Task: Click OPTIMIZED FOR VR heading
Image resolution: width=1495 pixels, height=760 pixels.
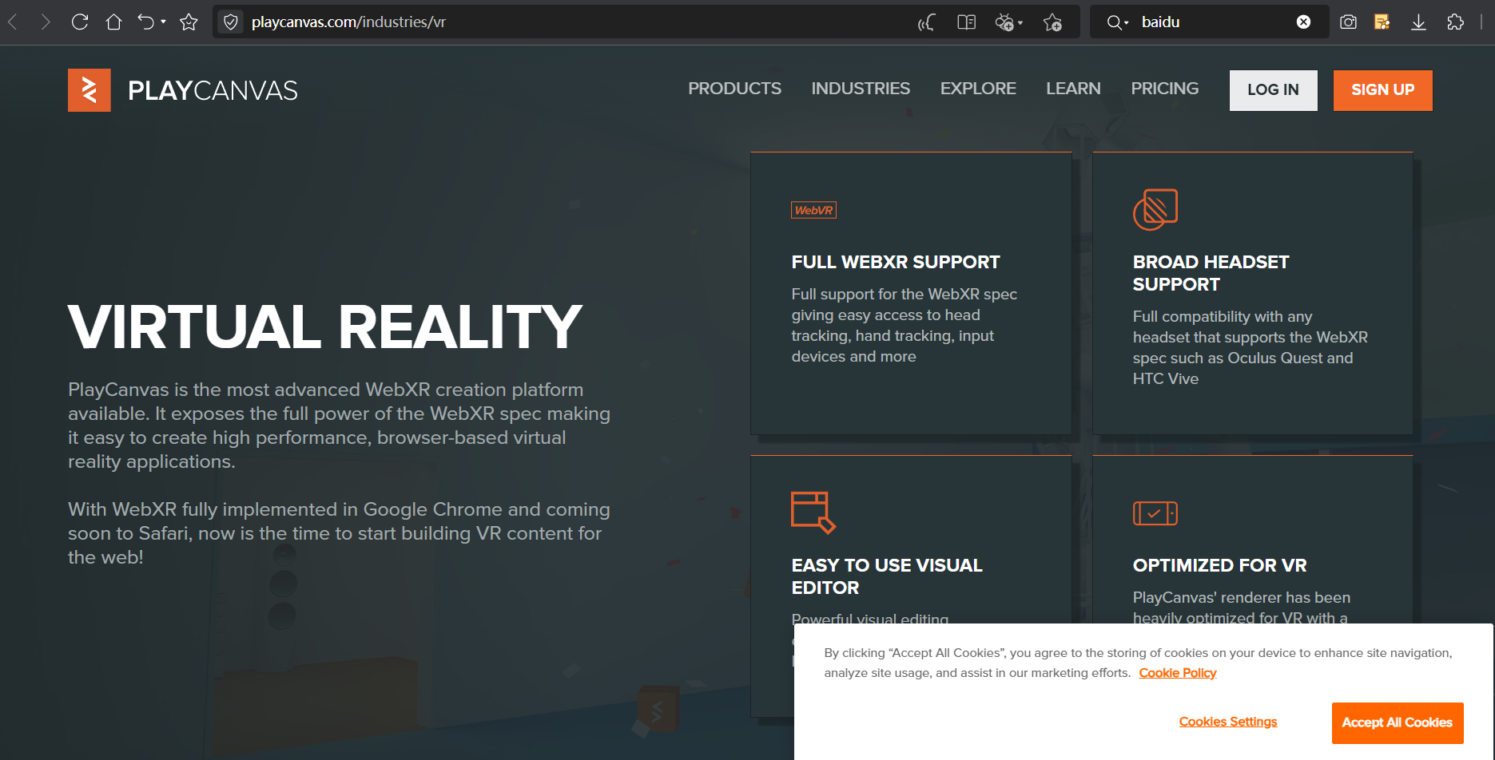Action: pos(1220,565)
